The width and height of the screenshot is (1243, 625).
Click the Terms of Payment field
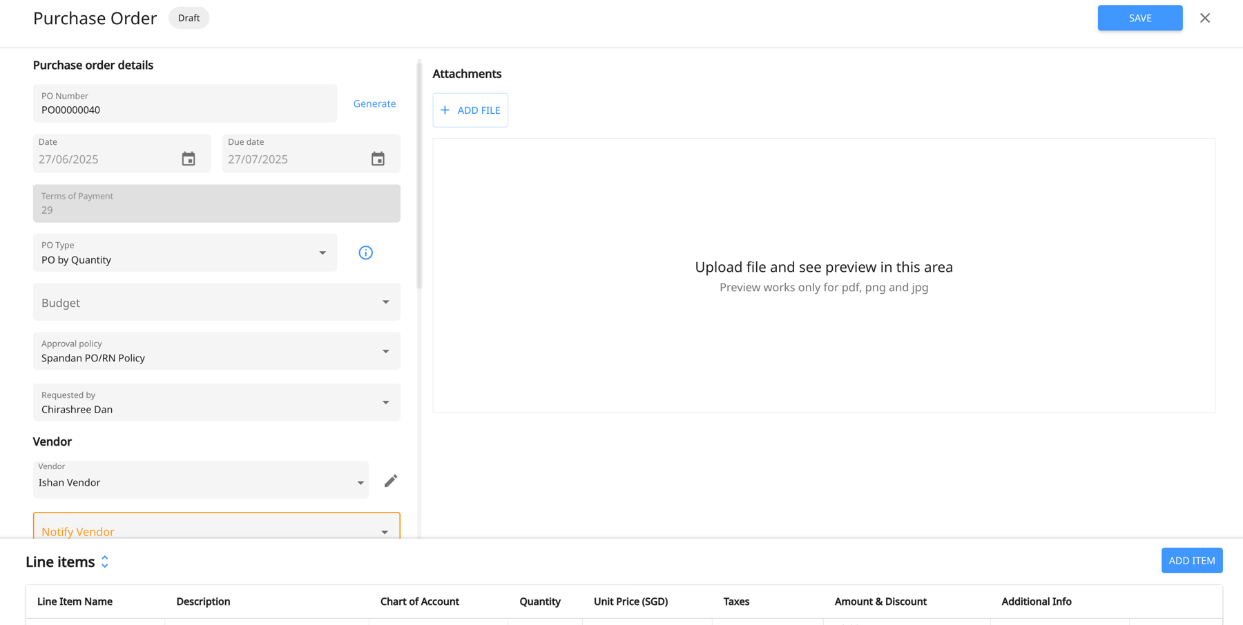[216, 204]
